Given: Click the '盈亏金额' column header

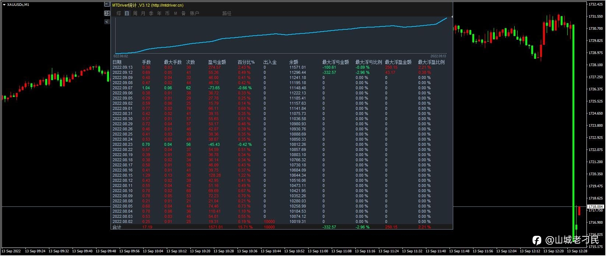Looking at the screenshot, I should tap(217, 62).
